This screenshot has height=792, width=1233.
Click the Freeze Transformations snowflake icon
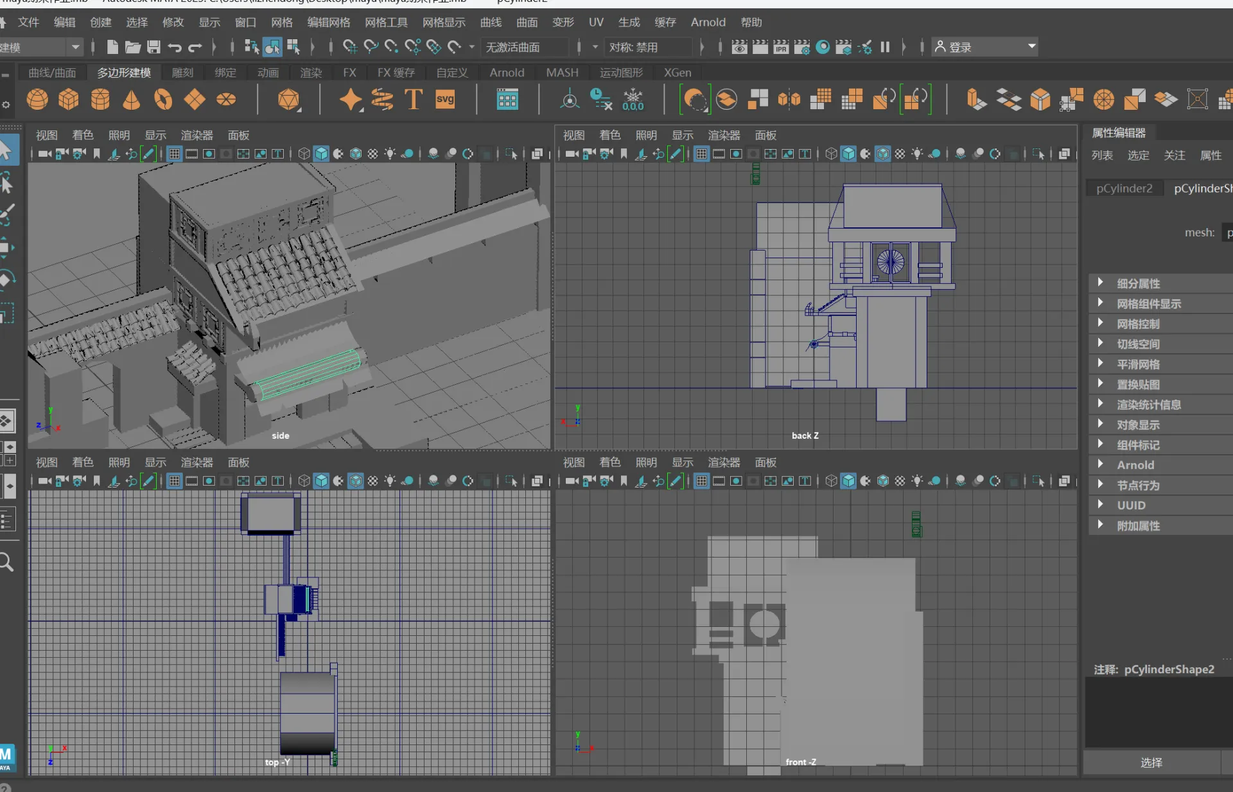(633, 100)
